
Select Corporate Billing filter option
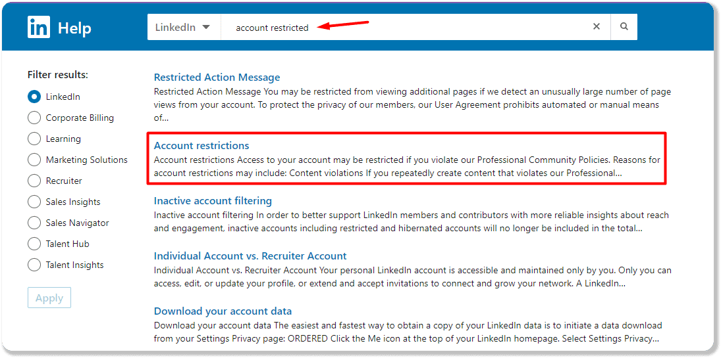pyautogui.click(x=34, y=118)
